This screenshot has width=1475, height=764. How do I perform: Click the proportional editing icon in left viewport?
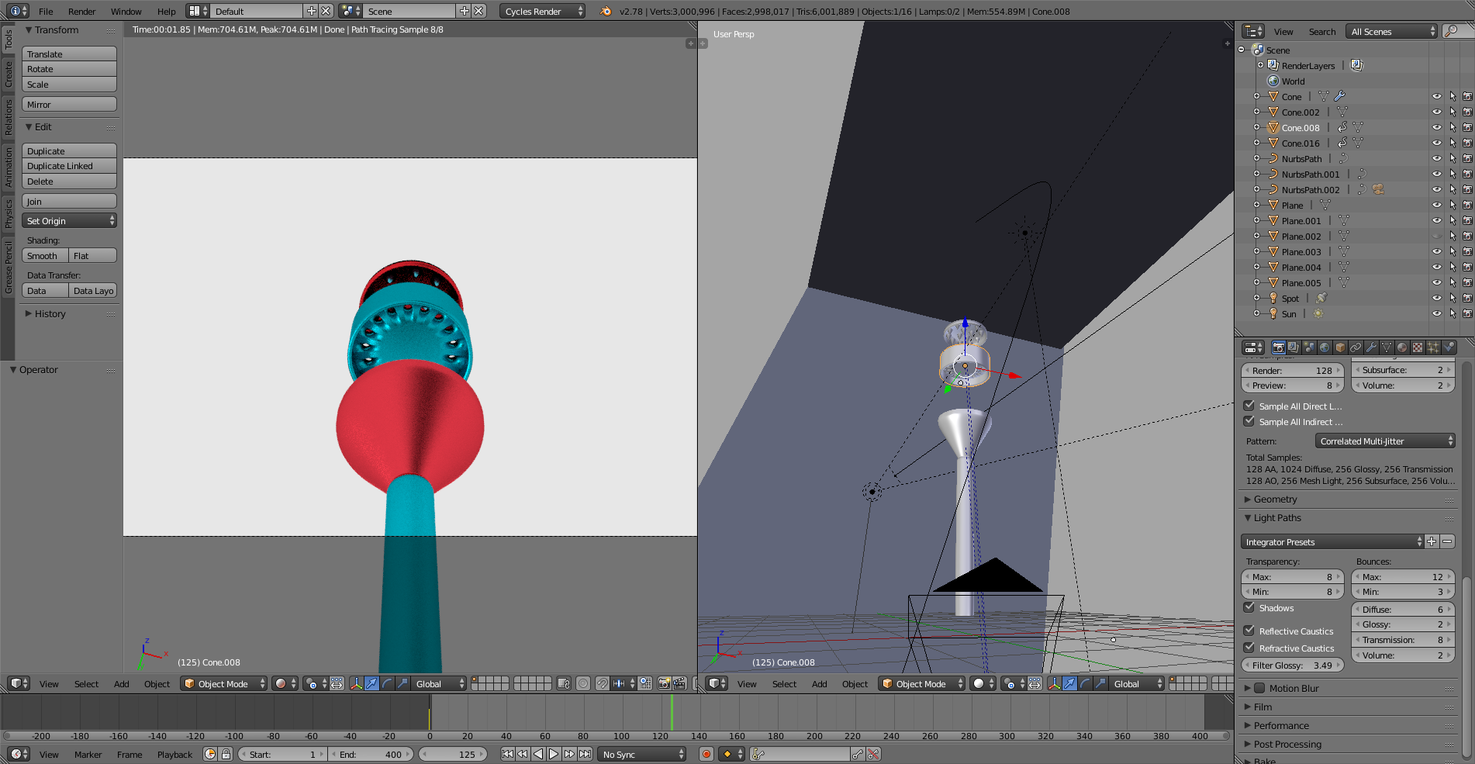coord(582,683)
